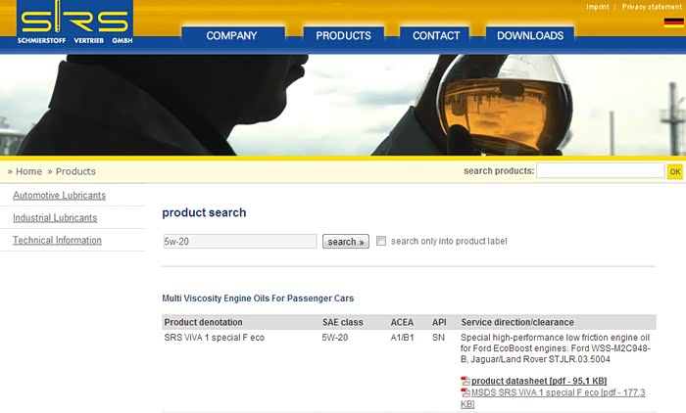Focus the top search products field

point(600,171)
